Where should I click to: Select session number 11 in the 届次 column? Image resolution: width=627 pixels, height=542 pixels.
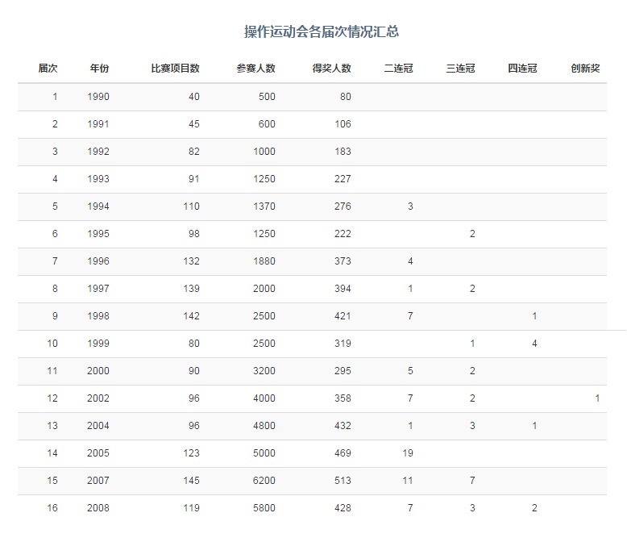pyautogui.click(x=52, y=371)
